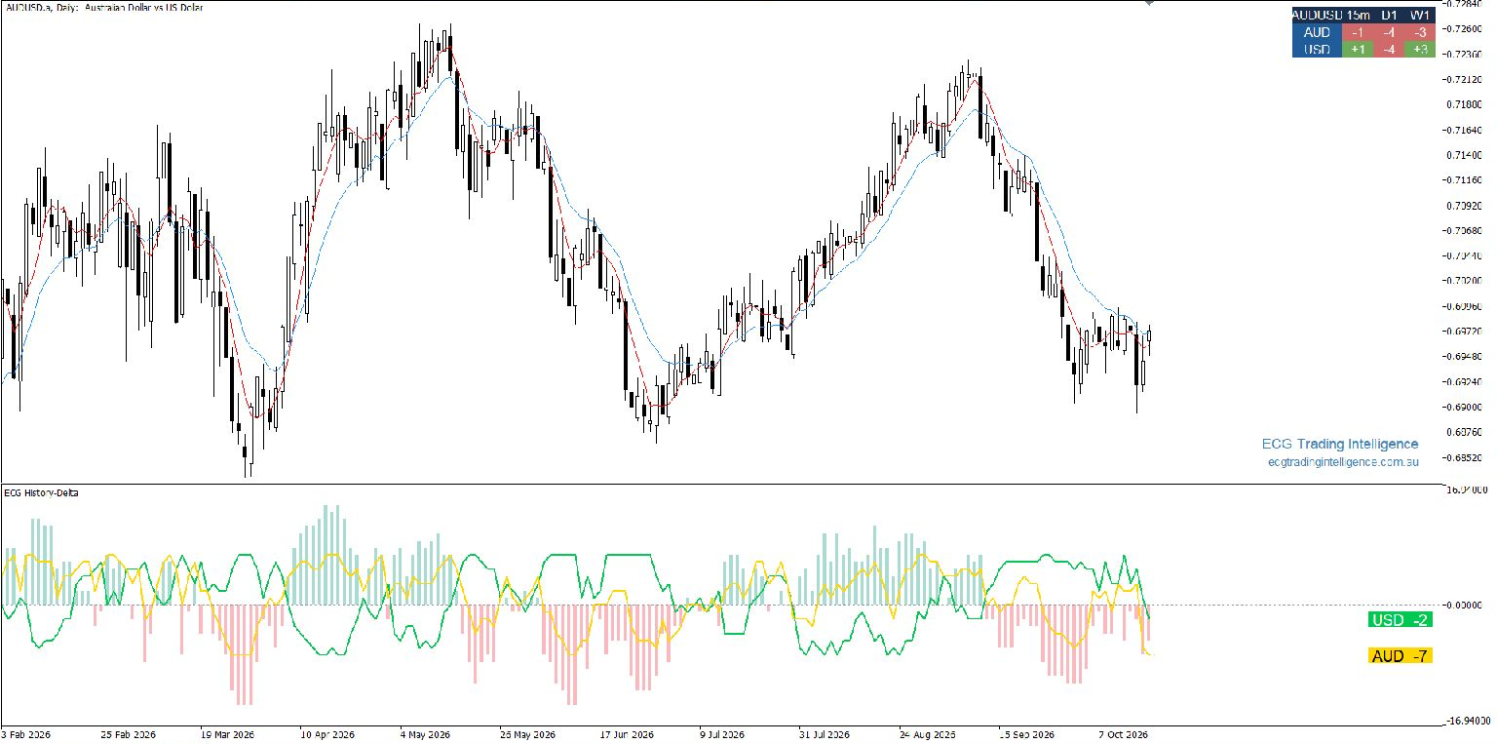This screenshot has height=744, width=1497.
Task: Click the ECG History-Delta subwindow label
Action: pos(42,492)
